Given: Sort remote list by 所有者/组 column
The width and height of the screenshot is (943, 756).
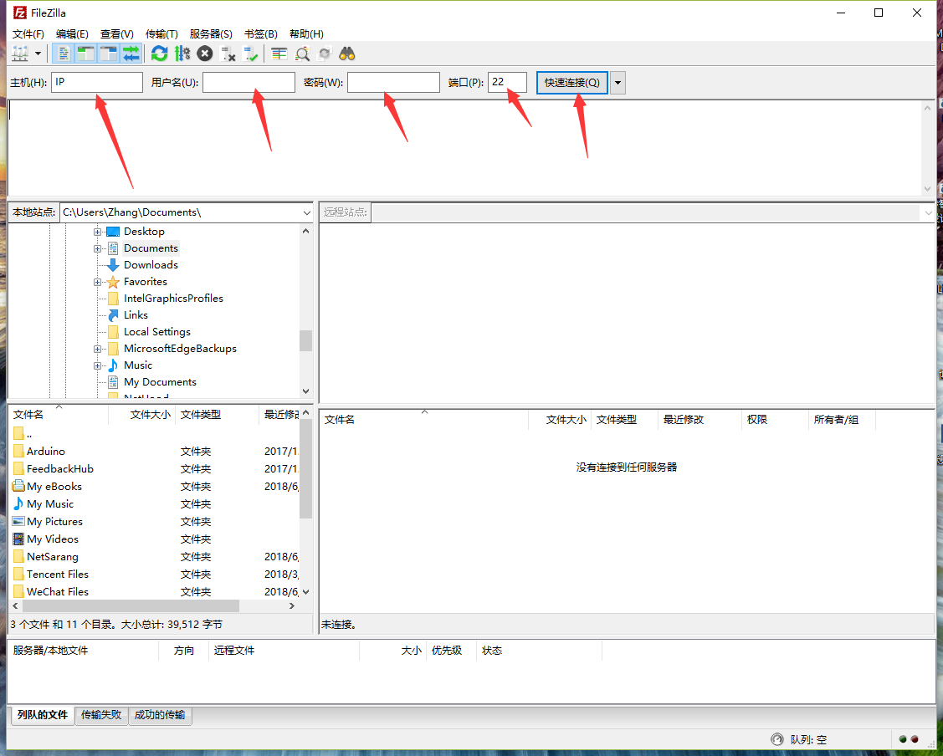Looking at the screenshot, I should [842, 420].
